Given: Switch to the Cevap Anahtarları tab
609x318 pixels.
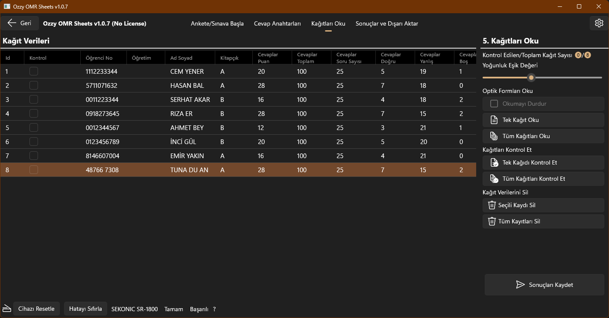Looking at the screenshot, I should 277,23.
